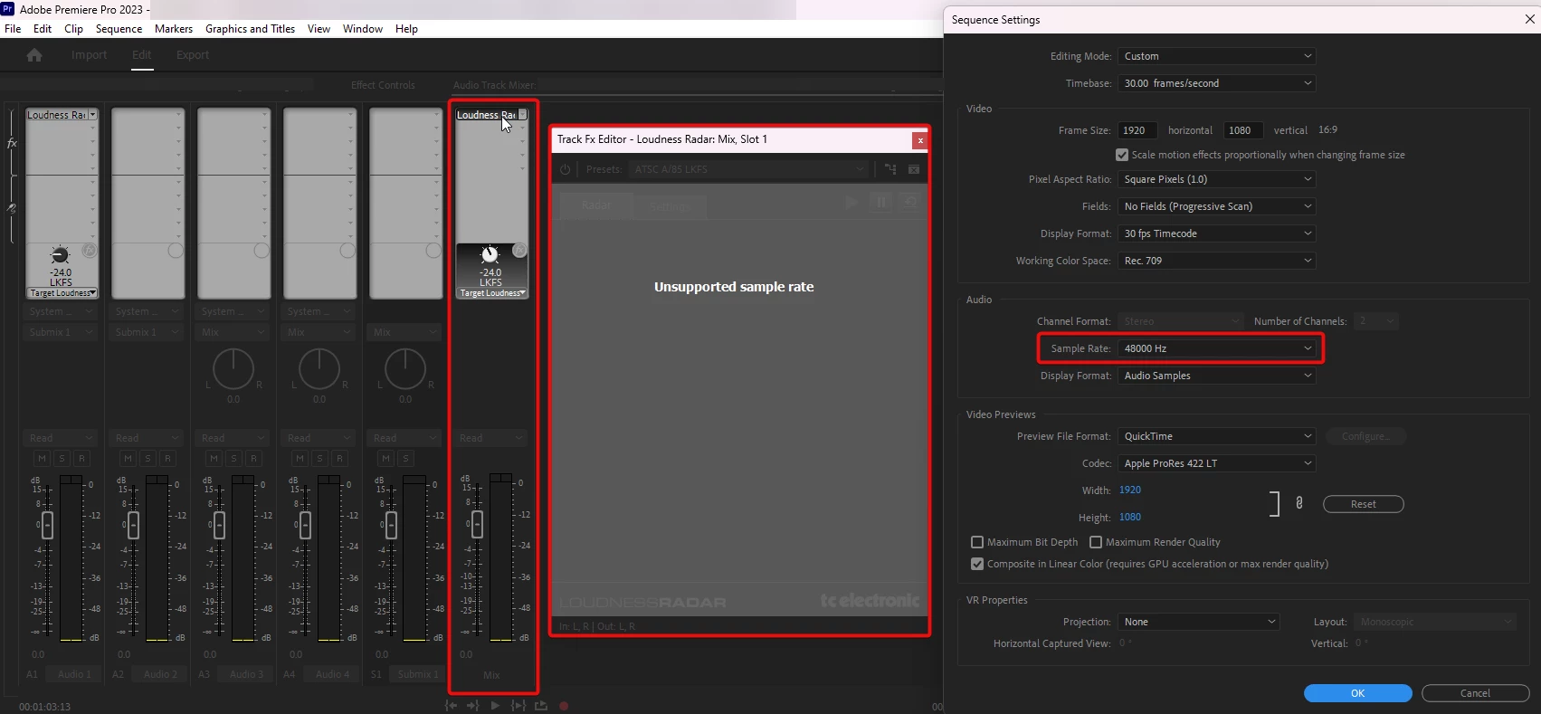This screenshot has height=714, width=1541.
Task: Open the Pixel Aspect Ratio dropdown
Action: tap(1216, 179)
